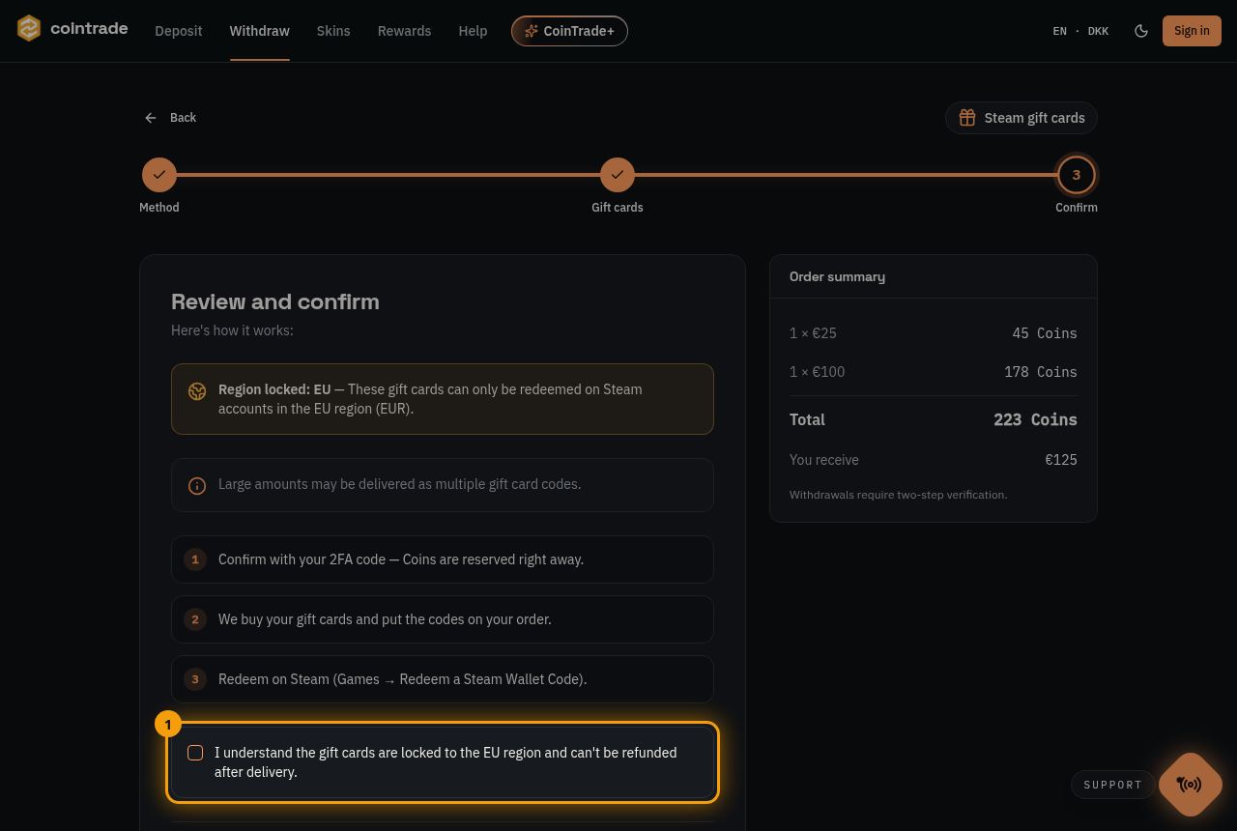
Task: Click the 'Gift cards' step label
Action: tap(618, 208)
